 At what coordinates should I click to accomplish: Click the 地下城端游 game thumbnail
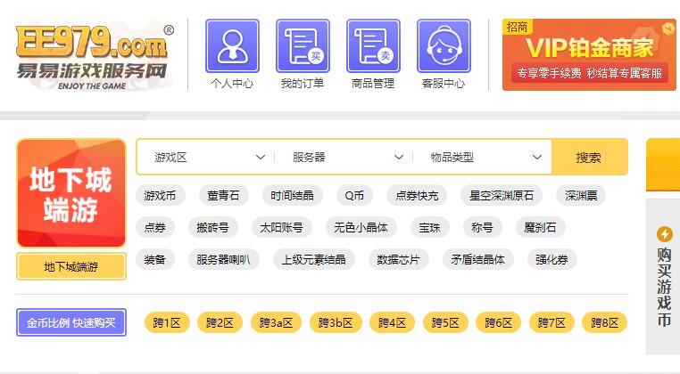71,193
